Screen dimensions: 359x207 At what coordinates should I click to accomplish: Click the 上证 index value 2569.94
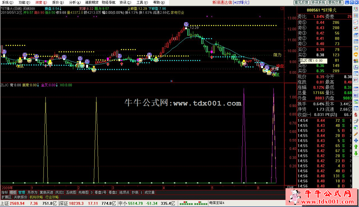coord(17,203)
